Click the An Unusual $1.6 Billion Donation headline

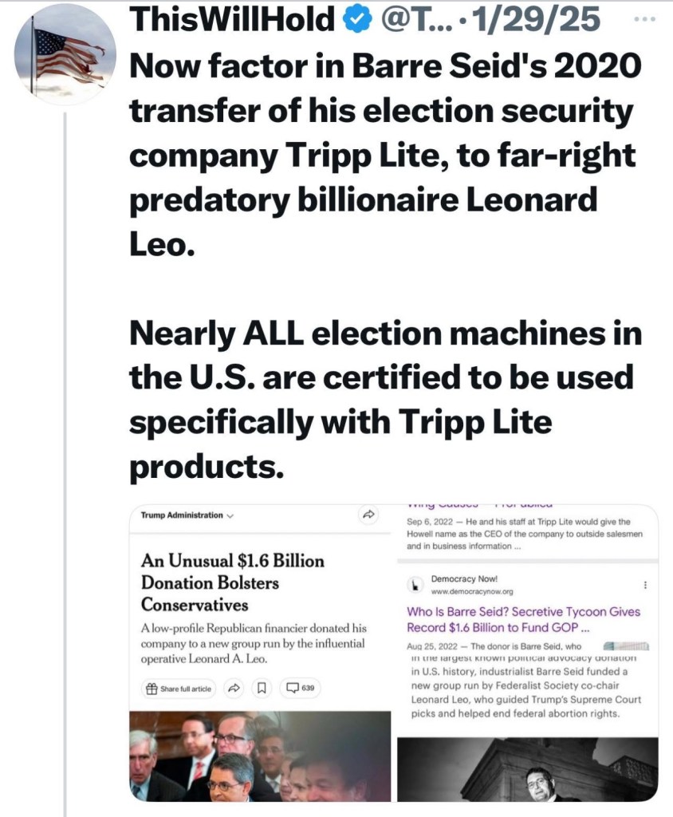[233, 582]
